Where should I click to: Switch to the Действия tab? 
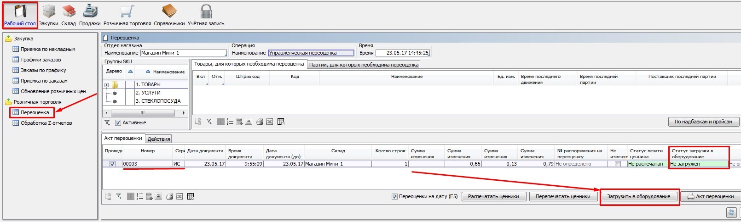click(x=159, y=139)
